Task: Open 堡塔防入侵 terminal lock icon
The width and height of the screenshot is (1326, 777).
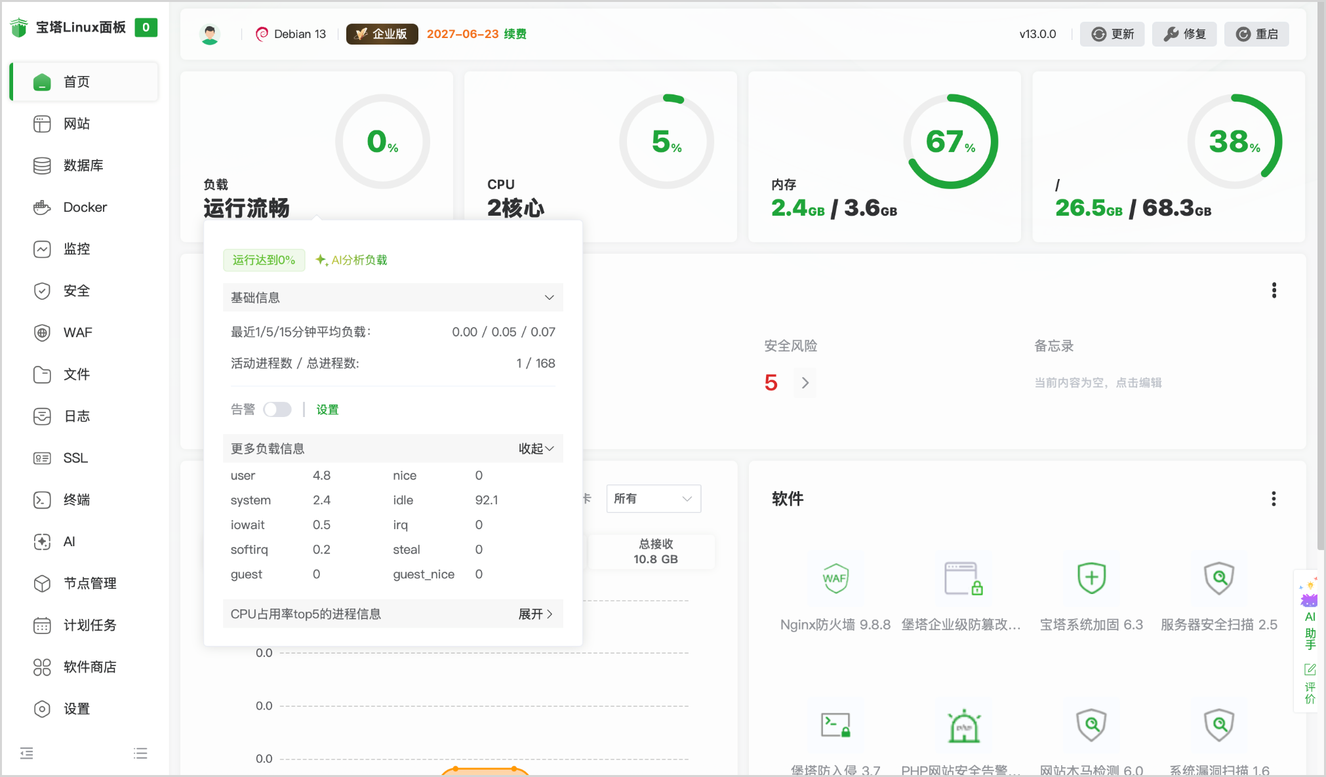Action: [835, 725]
